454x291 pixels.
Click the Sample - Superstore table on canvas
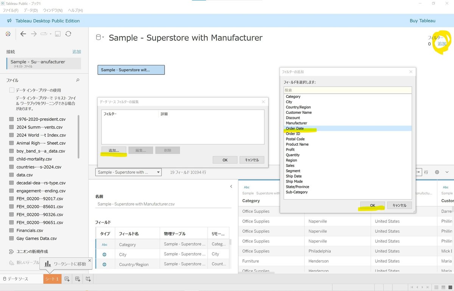click(x=131, y=70)
